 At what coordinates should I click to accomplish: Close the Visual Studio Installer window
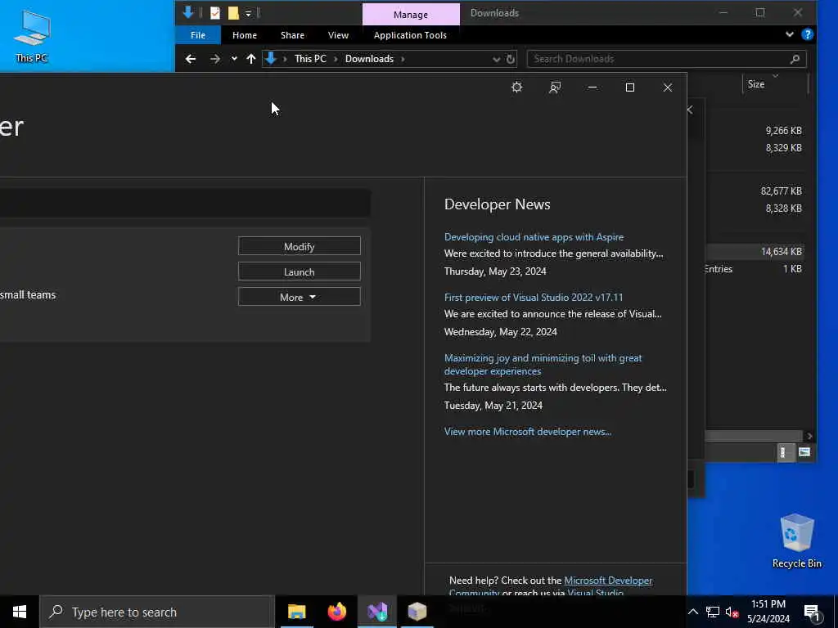[x=668, y=87]
